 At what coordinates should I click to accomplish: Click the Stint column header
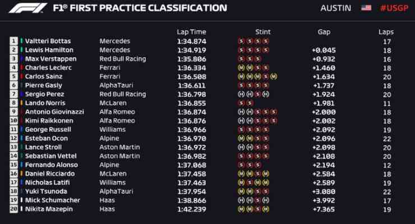(263, 32)
